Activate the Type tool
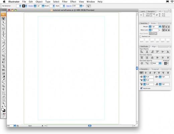The image size is (174, 134). [x=3, y=36]
